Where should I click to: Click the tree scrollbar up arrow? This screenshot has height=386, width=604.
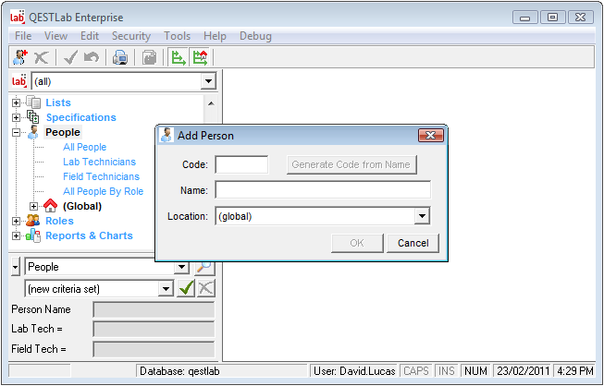[x=211, y=103]
